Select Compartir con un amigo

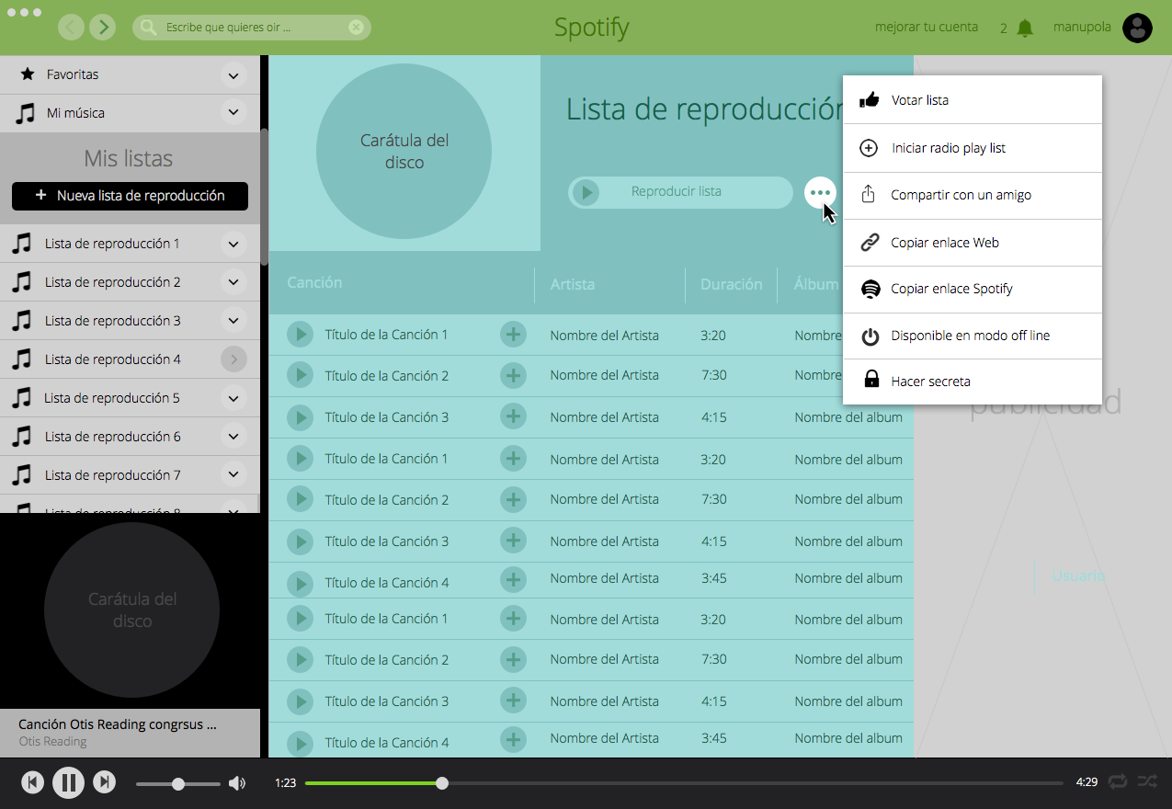(972, 195)
